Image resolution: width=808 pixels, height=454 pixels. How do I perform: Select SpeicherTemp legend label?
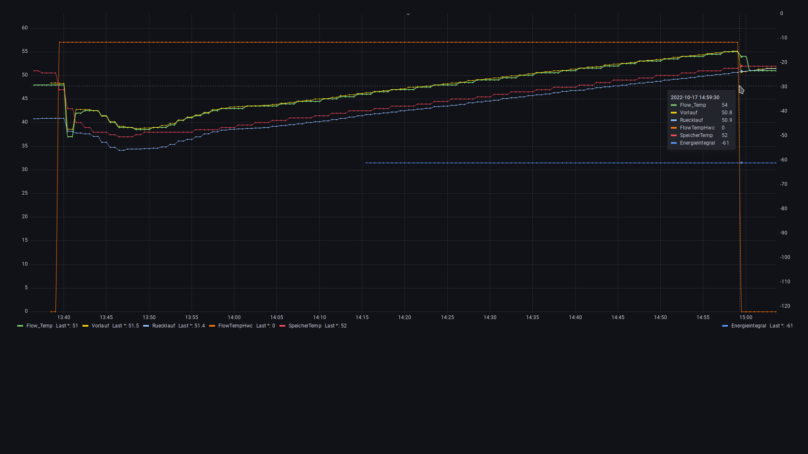tap(305, 326)
